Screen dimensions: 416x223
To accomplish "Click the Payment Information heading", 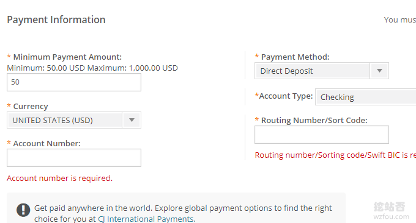I will (56, 20).
